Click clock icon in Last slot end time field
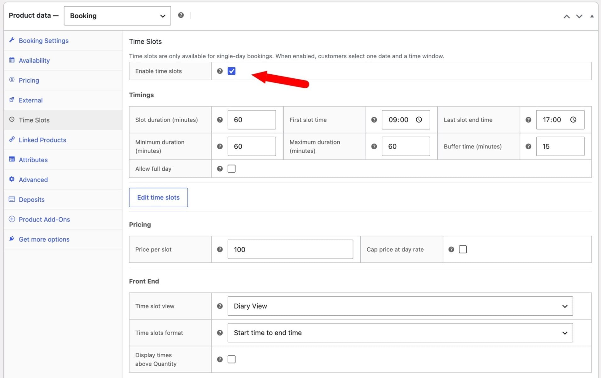 [x=573, y=120]
